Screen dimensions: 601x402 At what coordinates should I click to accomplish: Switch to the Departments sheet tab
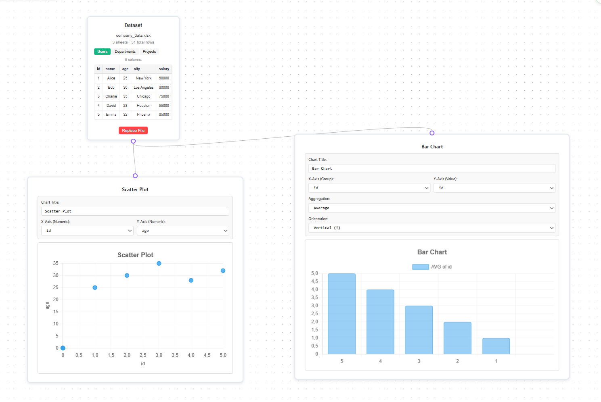(x=125, y=52)
